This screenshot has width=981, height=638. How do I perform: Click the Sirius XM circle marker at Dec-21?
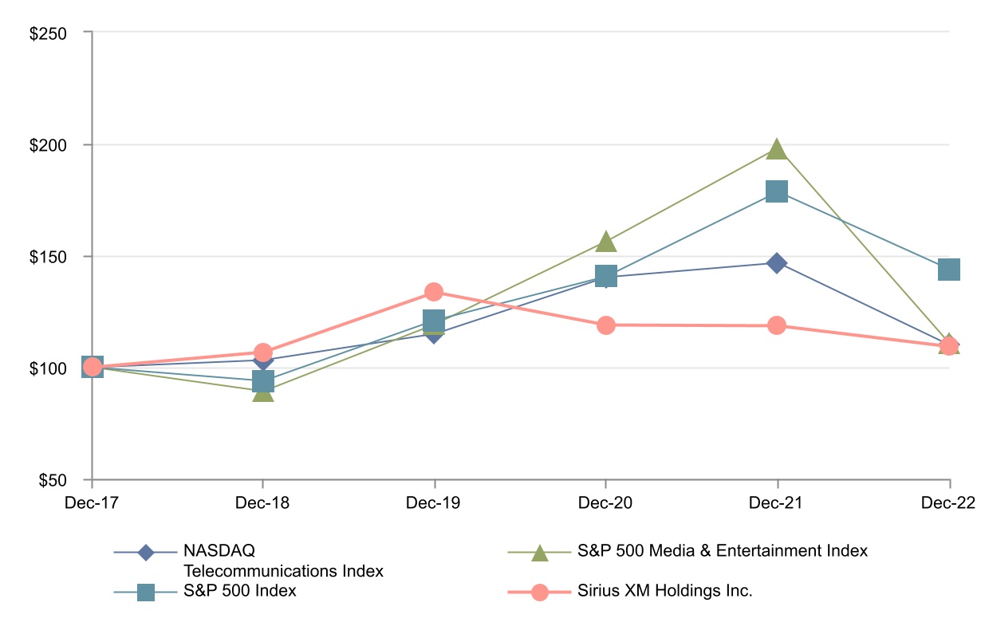(777, 325)
